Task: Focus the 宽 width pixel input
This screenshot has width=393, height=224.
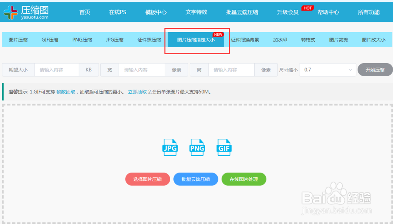Action: click(142, 70)
